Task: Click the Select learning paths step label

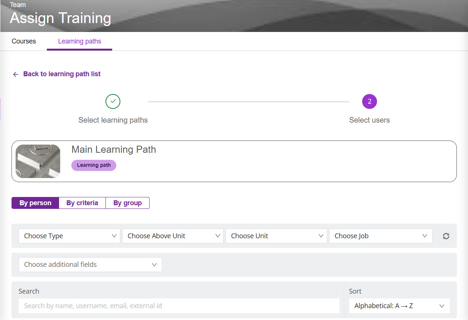Action: (113, 120)
